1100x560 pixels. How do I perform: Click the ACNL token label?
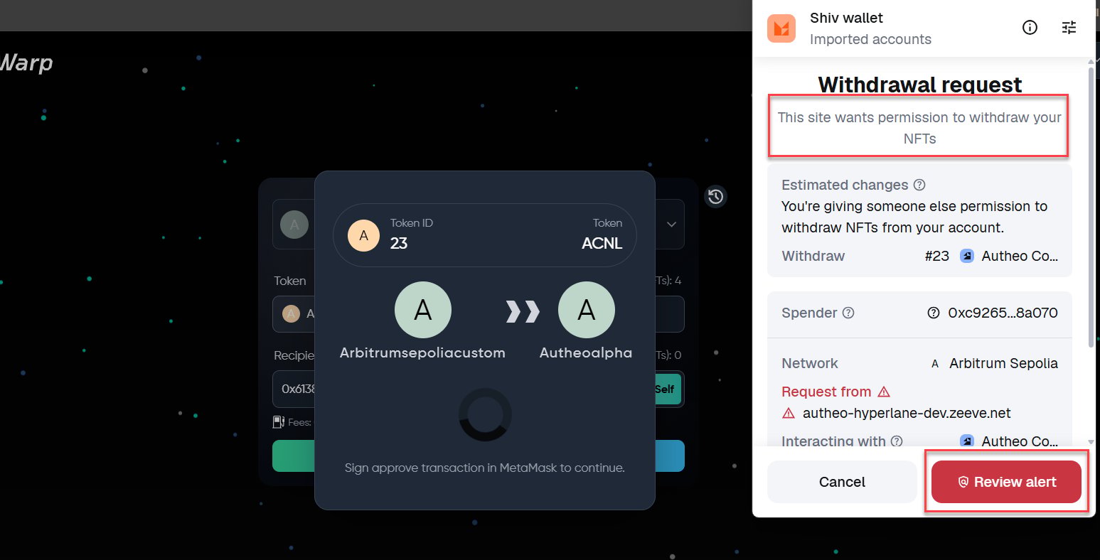pyautogui.click(x=602, y=243)
